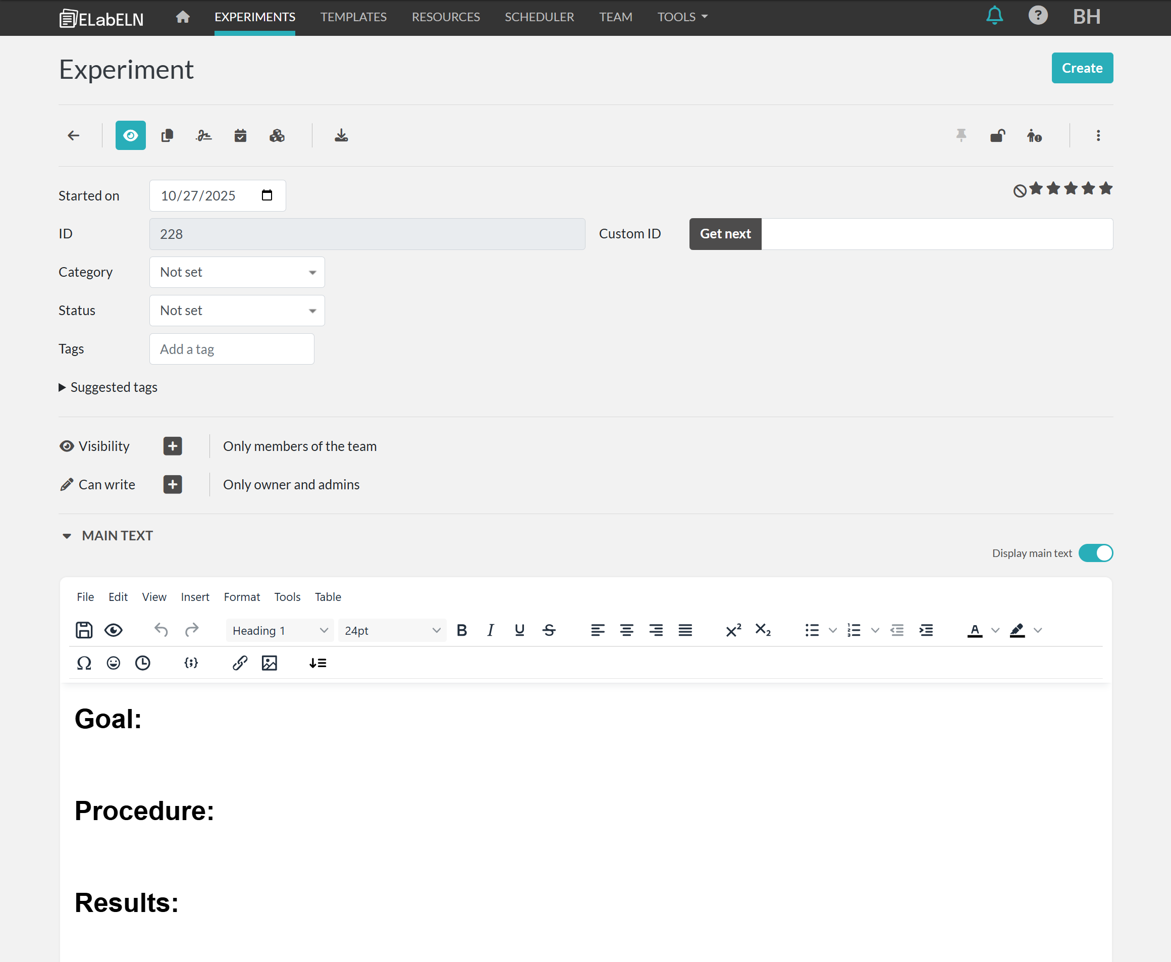1171x962 pixels.
Task: Open the Format menu in the editor
Action: [241, 597]
